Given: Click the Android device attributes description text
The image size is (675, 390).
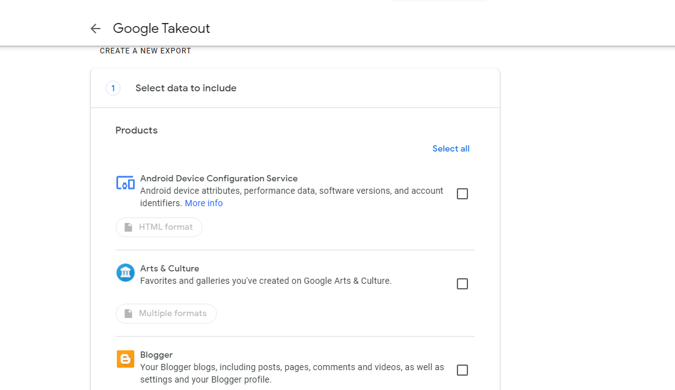Looking at the screenshot, I should click(x=292, y=197).
